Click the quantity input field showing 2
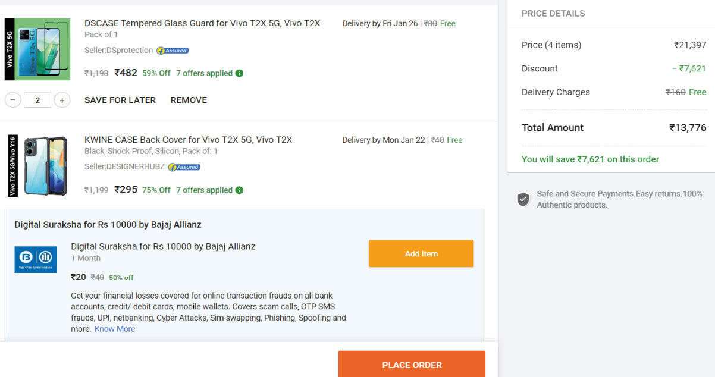 (37, 100)
